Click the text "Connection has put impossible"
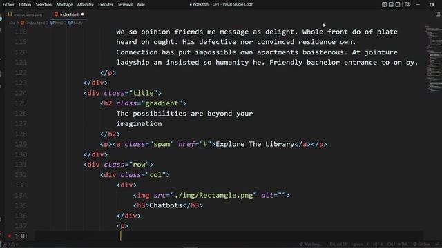 pos(176,52)
